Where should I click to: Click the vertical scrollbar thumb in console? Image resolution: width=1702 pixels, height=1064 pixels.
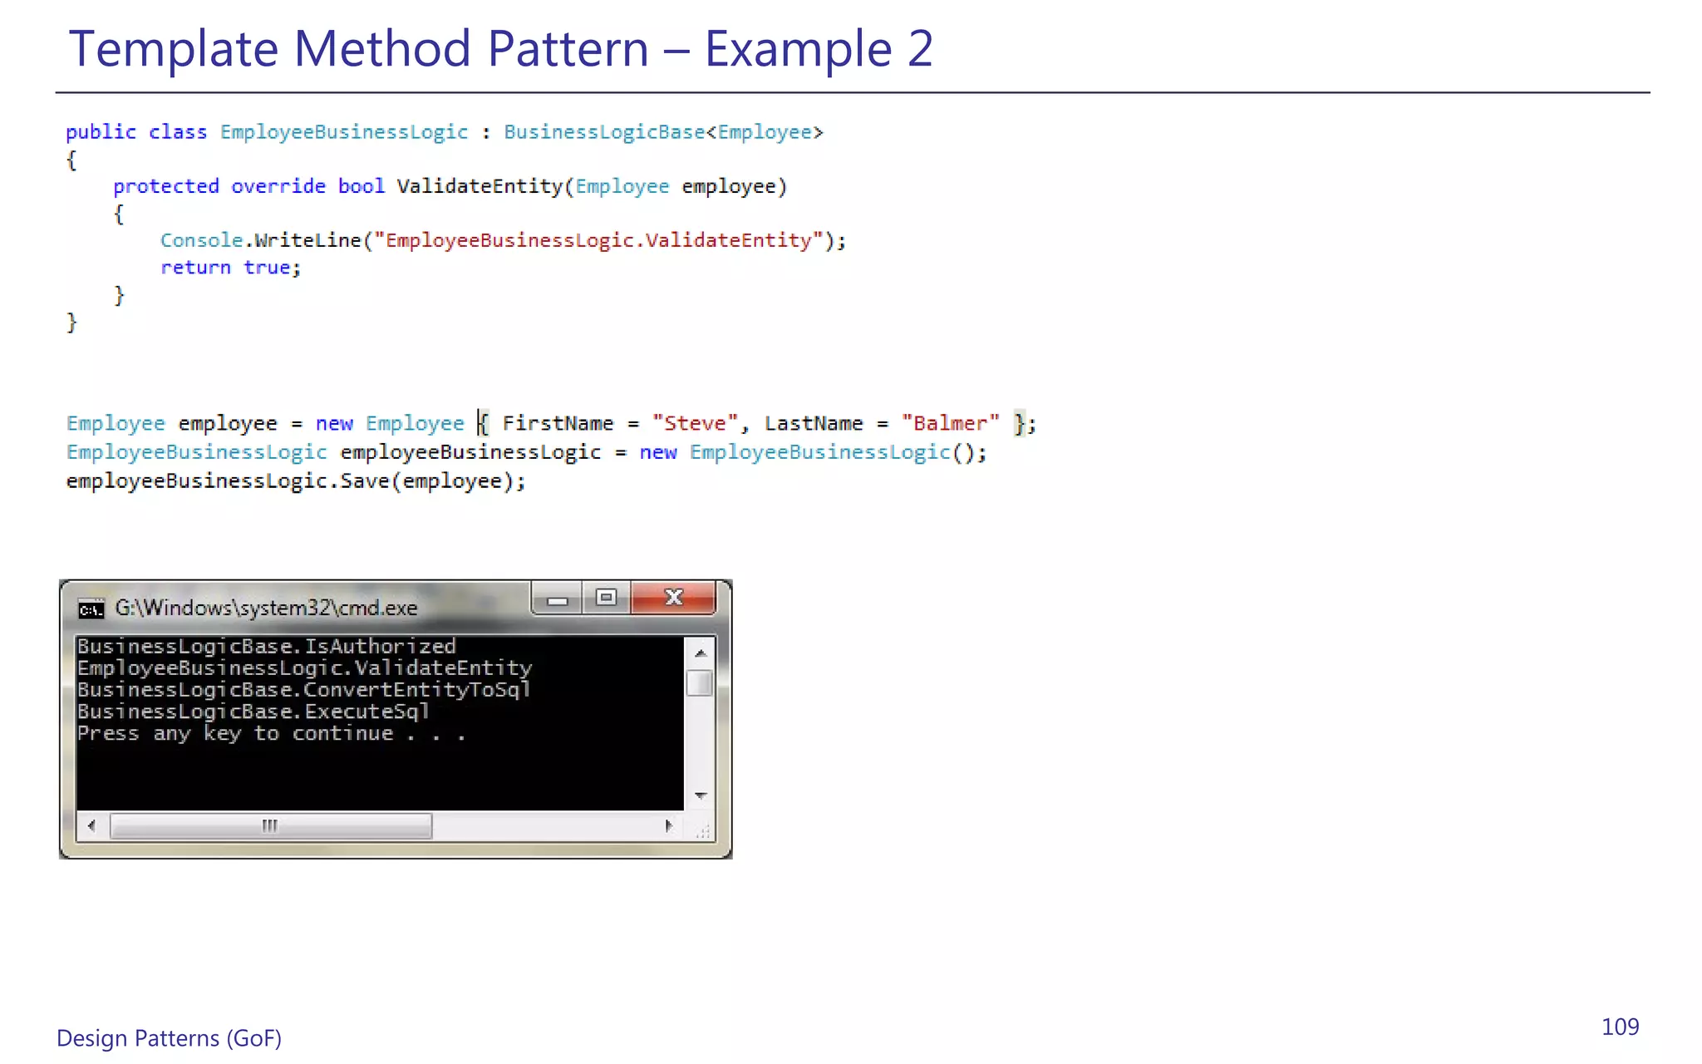(701, 682)
